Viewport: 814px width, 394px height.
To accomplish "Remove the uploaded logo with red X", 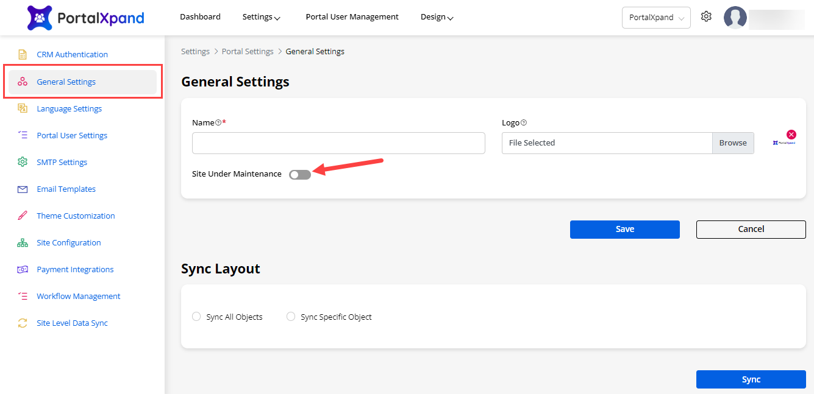I will point(791,135).
